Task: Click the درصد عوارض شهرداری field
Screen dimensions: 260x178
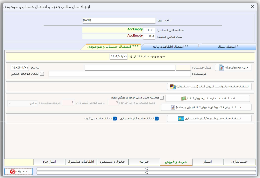Action: point(68,103)
